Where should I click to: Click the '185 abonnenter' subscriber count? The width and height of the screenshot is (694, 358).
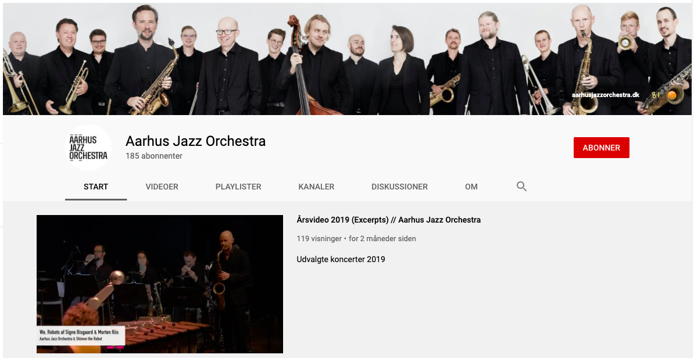[x=154, y=156]
